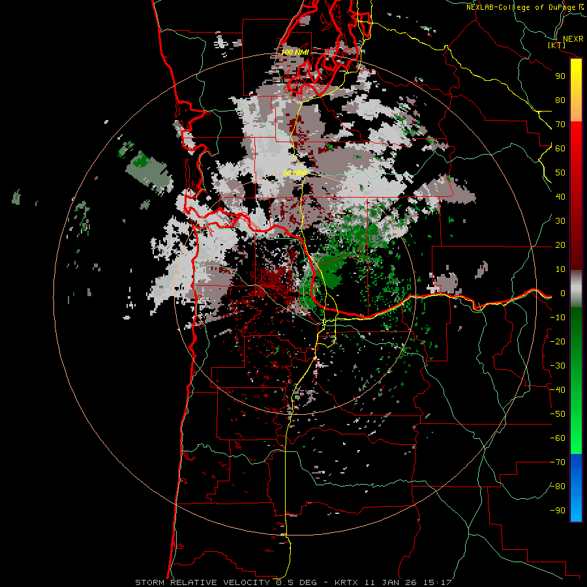Click the 11 JAN 26 date in the caption
The image size is (587, 587).
(391, 582)
